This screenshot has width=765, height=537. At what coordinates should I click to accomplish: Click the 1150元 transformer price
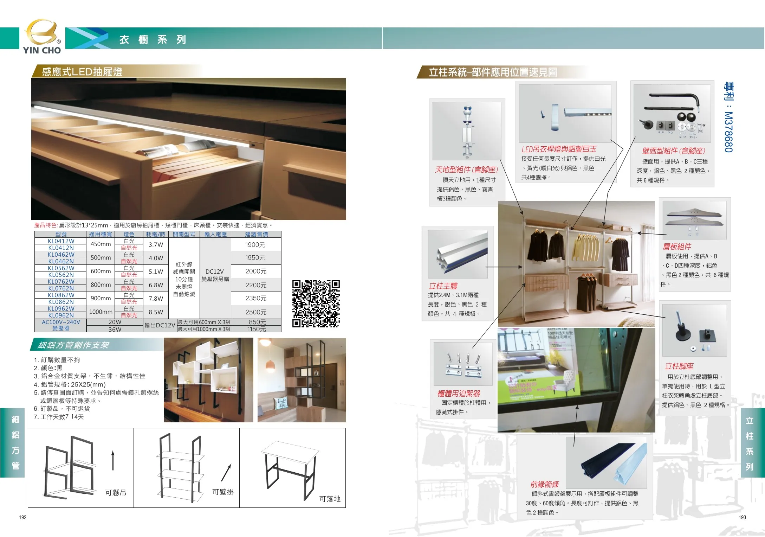click(257, 329)
